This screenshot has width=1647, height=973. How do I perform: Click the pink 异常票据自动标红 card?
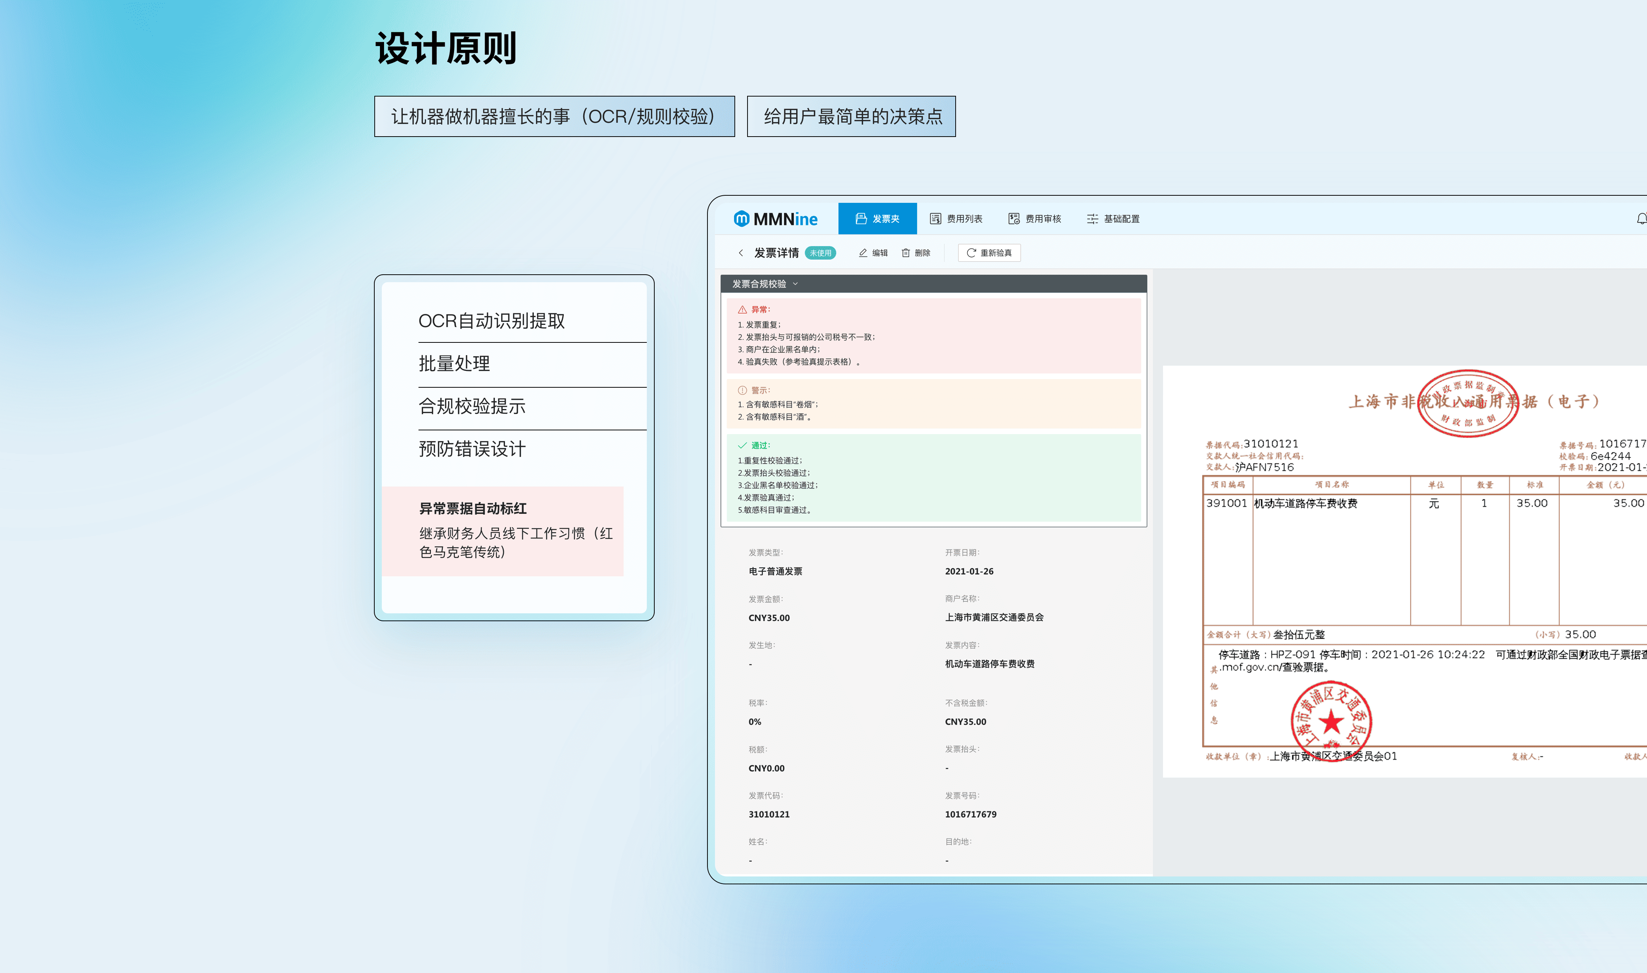point(503,530)
